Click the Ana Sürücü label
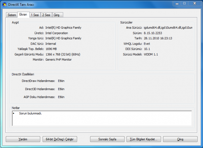203x148 pixels. 134,28
